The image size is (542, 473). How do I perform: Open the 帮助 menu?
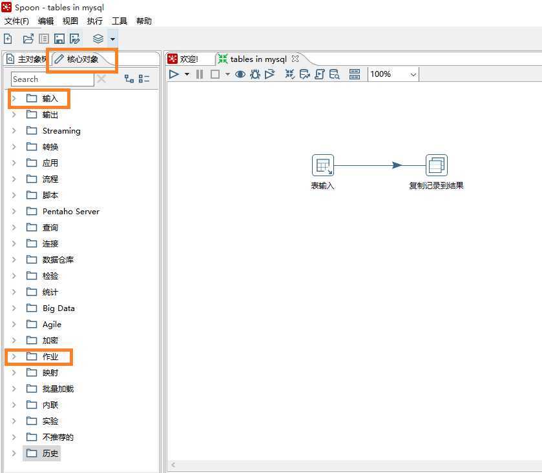tap(144, 21)
